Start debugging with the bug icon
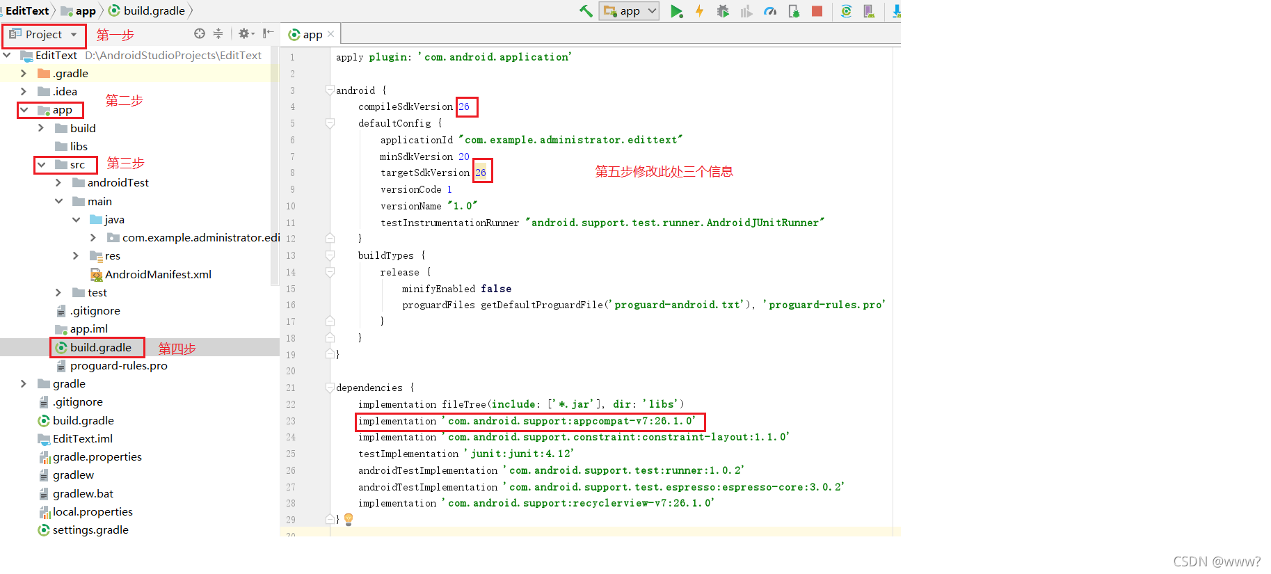Image resolution: width=1271 pixels, height=574 pixels. click(x=723, y=11)
